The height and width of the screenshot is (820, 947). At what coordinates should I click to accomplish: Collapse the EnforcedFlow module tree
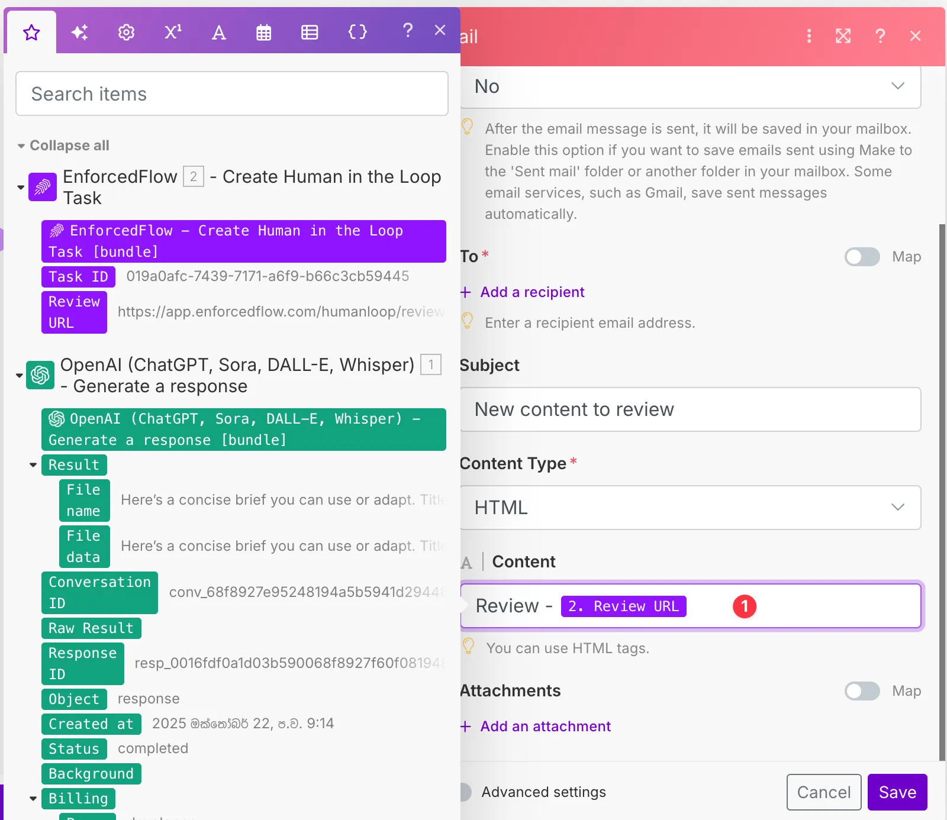click(21, 188)
